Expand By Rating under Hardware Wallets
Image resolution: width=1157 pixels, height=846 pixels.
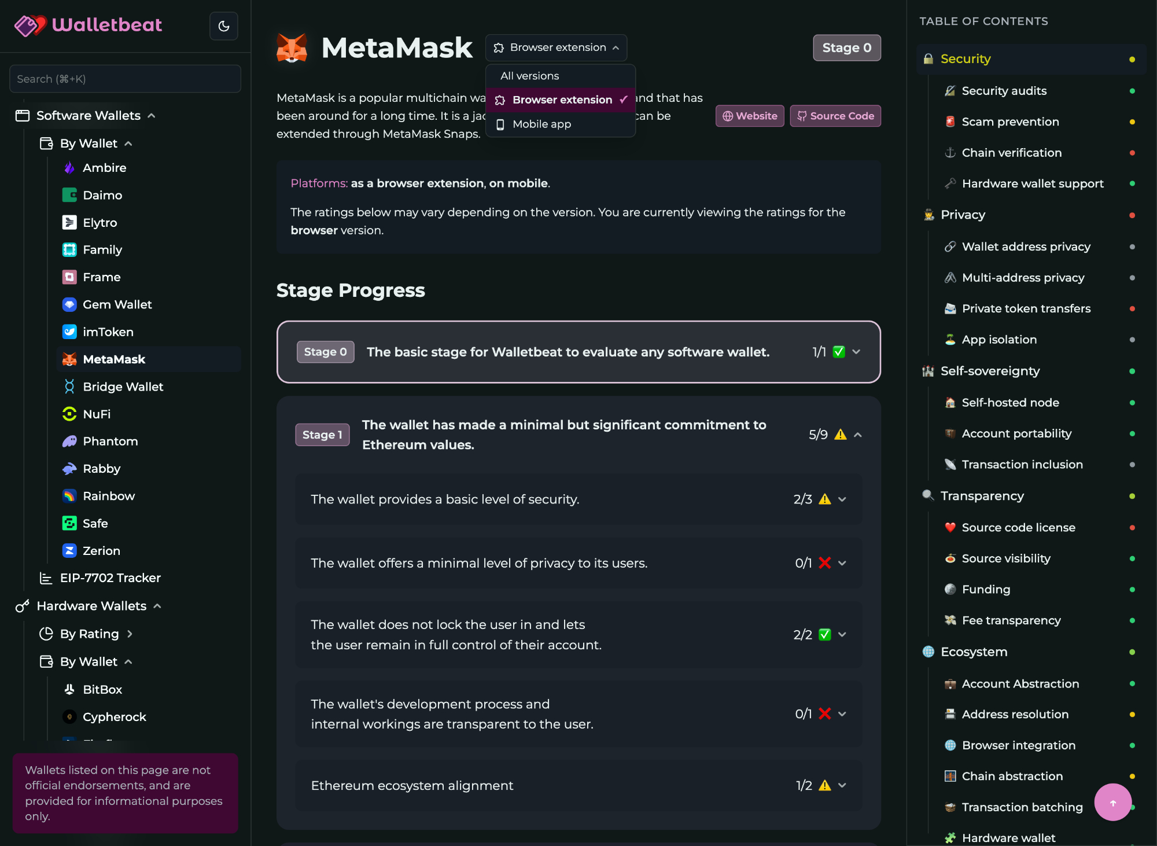pos(130,634)
